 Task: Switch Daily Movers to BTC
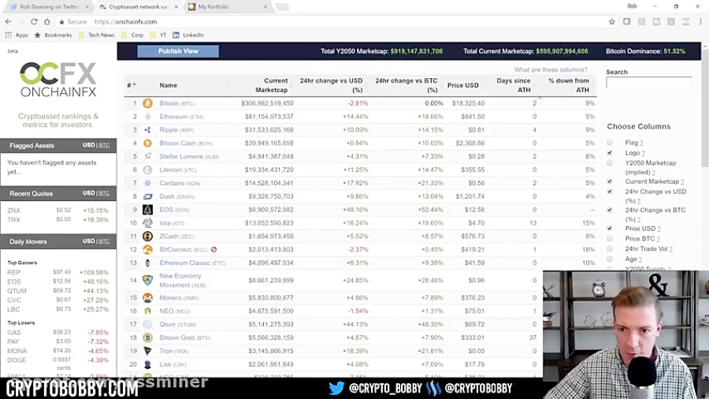pos(105,241)
